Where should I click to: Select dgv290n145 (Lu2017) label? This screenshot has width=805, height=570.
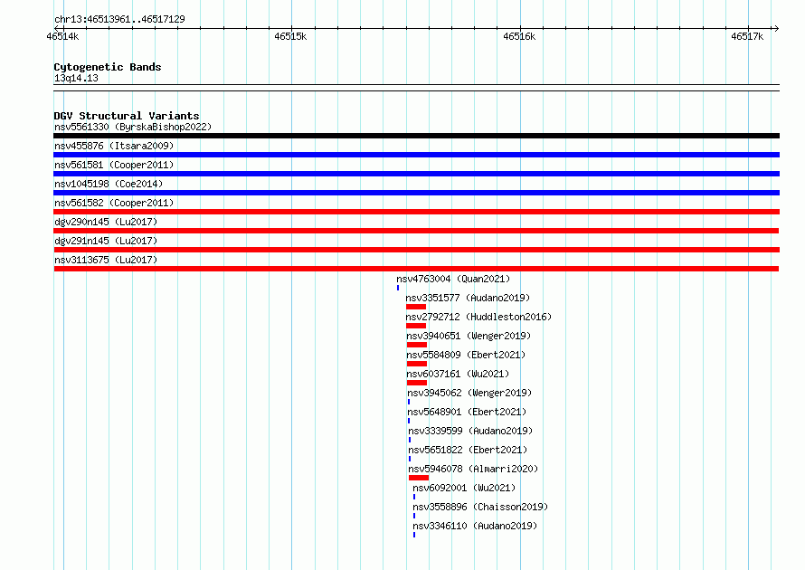pos(106,222)
